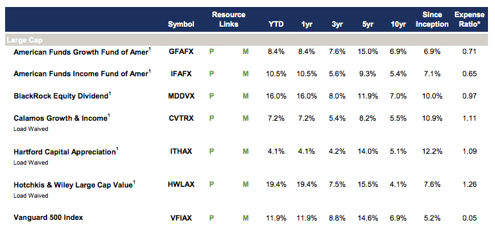
Task: Select the Since Inception column header
Action: 432,19
